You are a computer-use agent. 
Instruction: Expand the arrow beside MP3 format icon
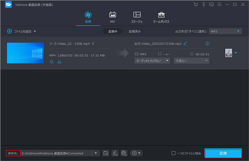[x=236, y=53]
